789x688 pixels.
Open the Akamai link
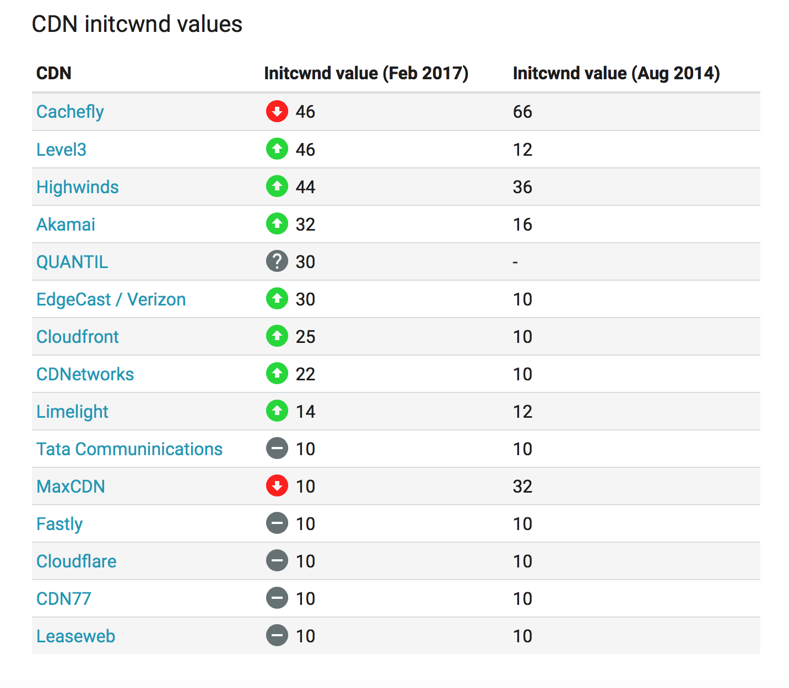66,225
